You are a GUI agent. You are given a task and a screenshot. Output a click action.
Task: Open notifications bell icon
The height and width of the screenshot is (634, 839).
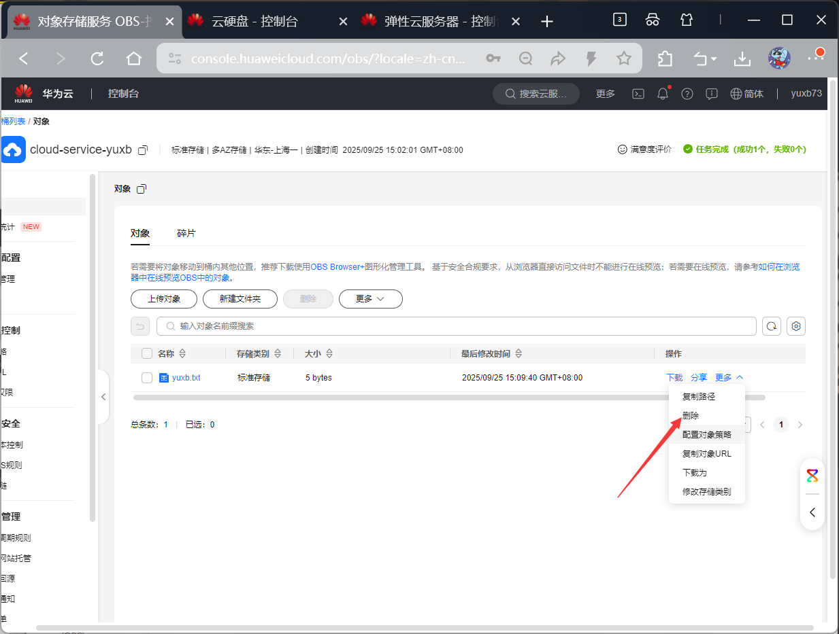tap(663, 94)
